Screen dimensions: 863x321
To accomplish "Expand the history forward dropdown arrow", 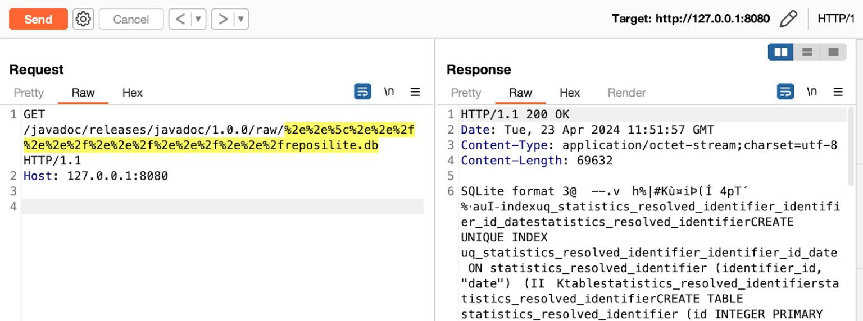I will pyautogui.click(x=240, y=19).
